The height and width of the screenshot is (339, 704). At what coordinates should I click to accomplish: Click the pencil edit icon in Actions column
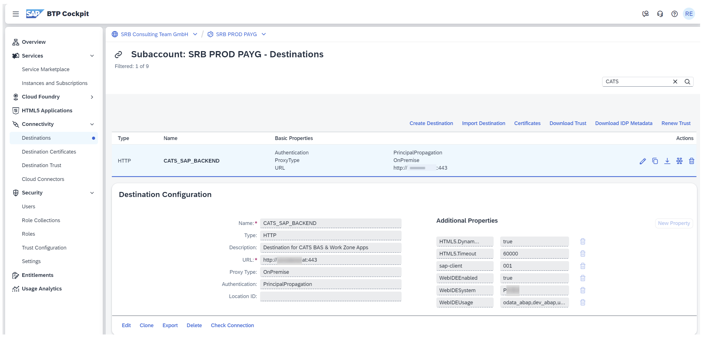pyautogui.click(x=642, y=161)
